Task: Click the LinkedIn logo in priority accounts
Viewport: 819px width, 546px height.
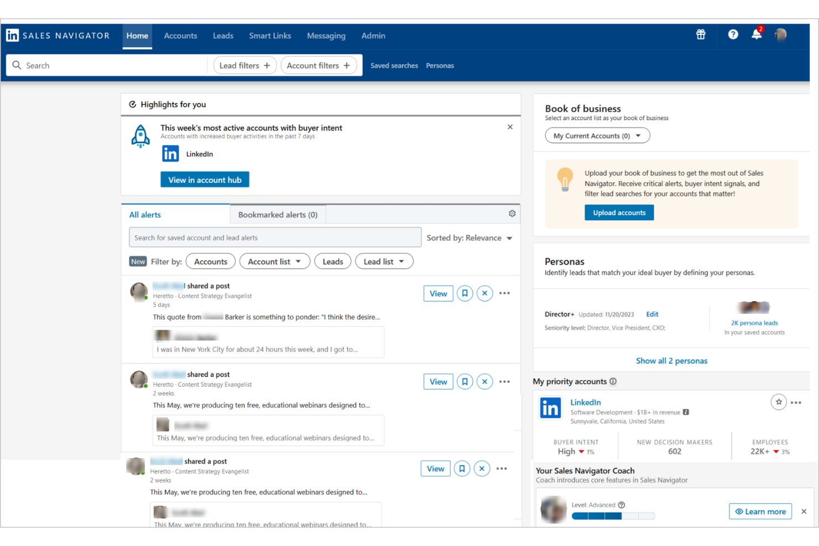Action: click(551, 408)
